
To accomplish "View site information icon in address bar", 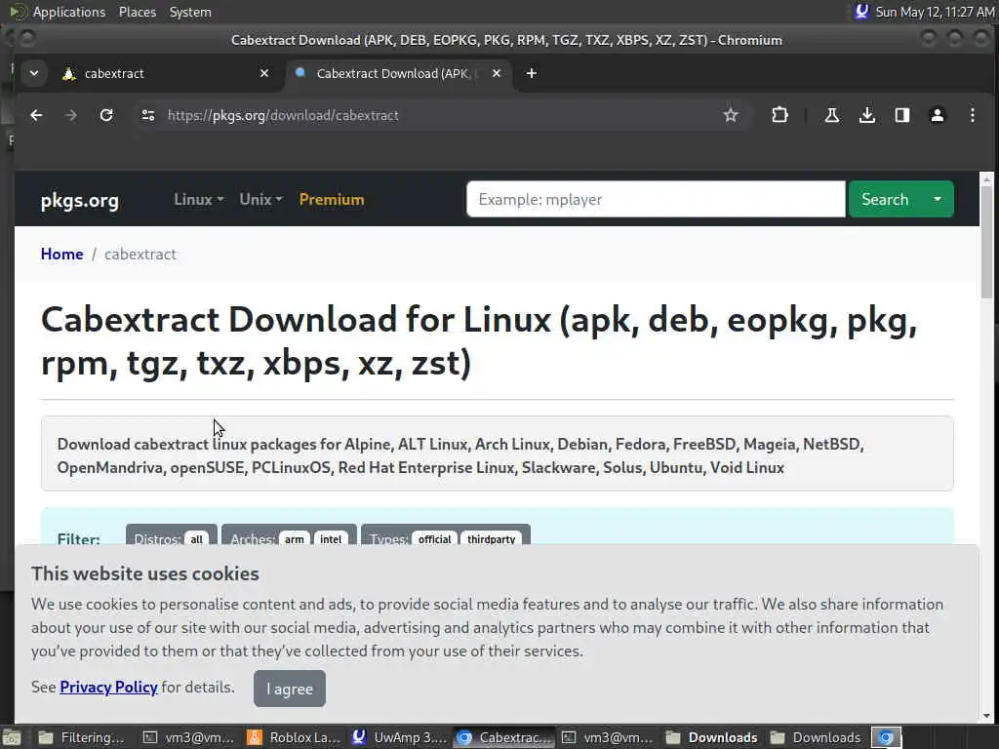I will point(148,115).
